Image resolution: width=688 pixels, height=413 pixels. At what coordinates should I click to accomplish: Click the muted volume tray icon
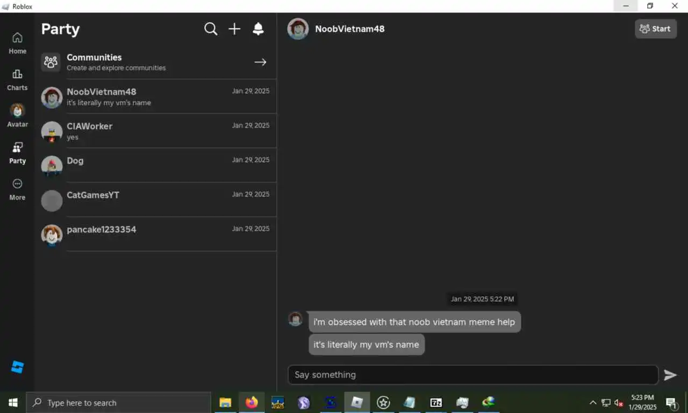point(619,403)
